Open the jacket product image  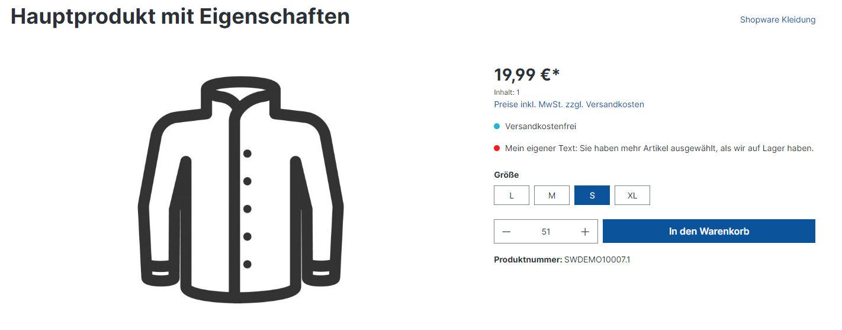tap(240, 189)
